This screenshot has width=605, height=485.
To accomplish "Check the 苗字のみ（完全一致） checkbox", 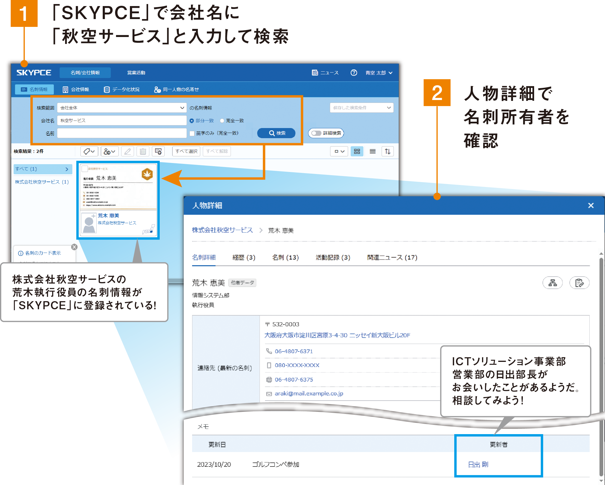I will click(x=192, y=134).
